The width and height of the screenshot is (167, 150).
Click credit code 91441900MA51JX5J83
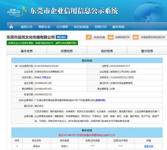pyautogui.click(x=46, y=66)
